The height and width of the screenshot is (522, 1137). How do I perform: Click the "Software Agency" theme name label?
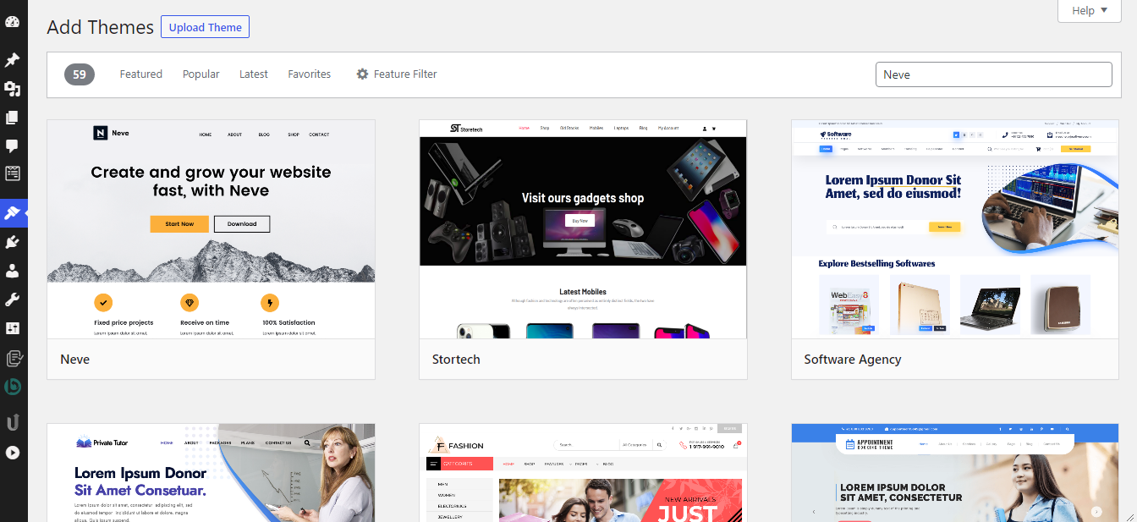pos(853,360)
